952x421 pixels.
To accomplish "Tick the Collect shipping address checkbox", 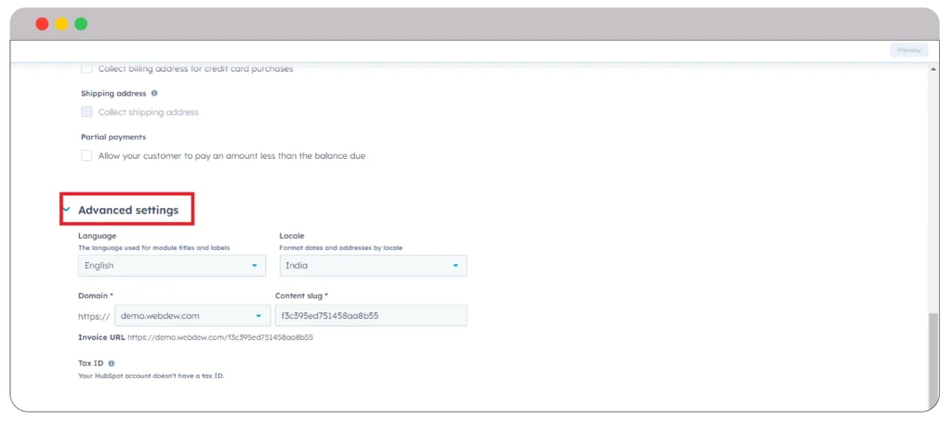I will coord(86,112).
